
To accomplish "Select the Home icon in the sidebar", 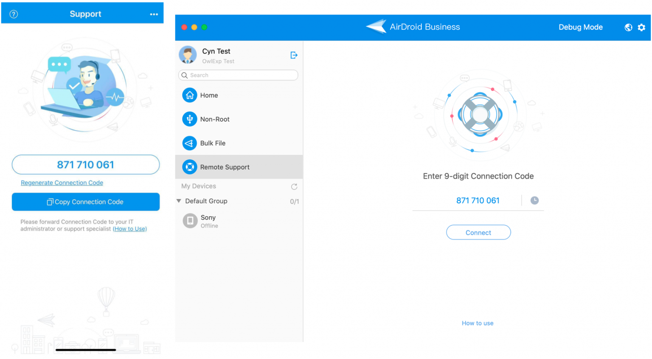I will (x=189, y=95).
